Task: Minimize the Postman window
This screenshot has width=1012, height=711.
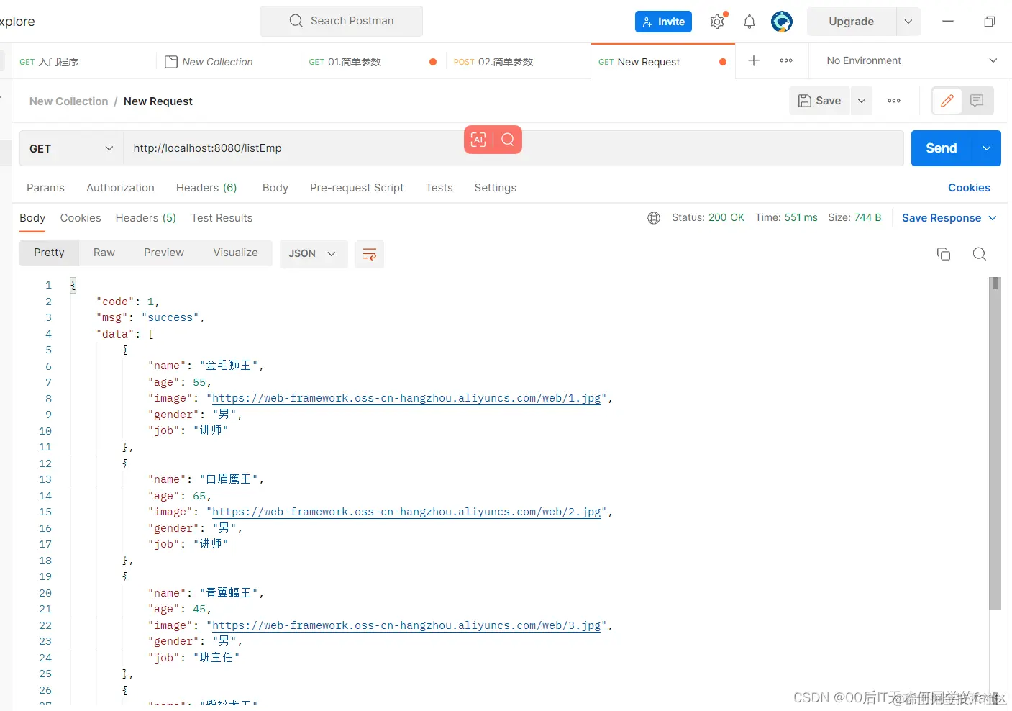Action: (948, 22)
